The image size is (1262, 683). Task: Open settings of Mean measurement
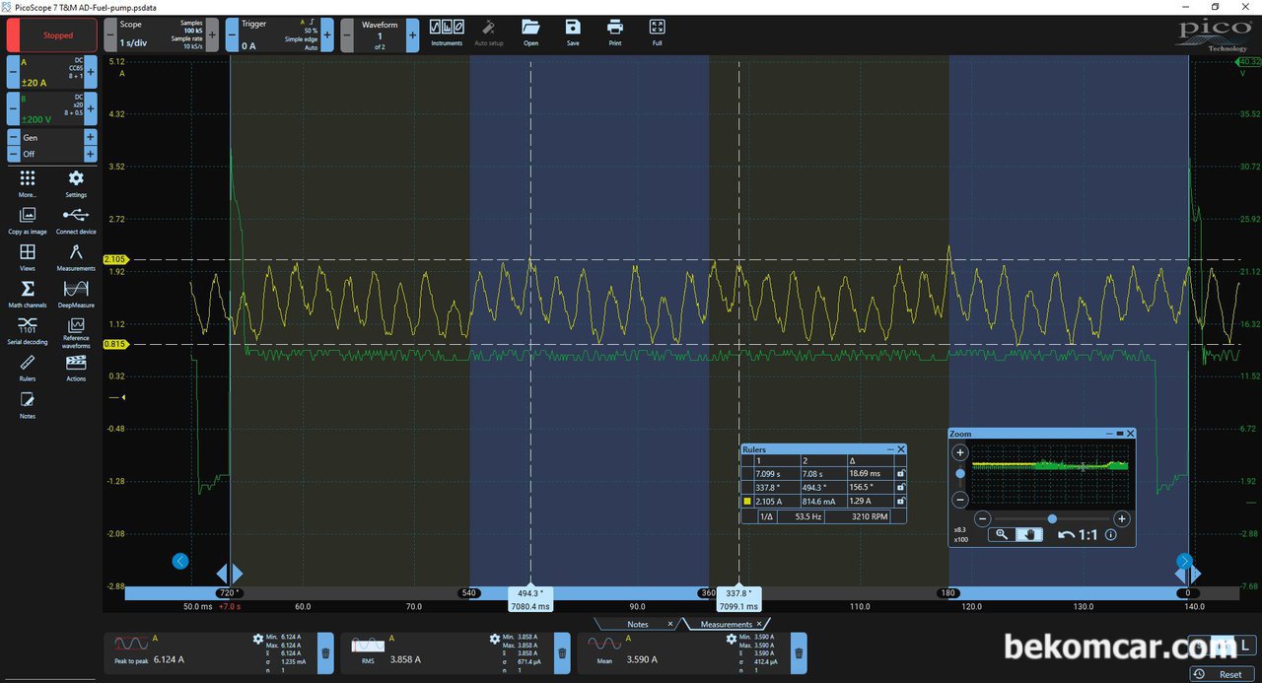[732, 639]
